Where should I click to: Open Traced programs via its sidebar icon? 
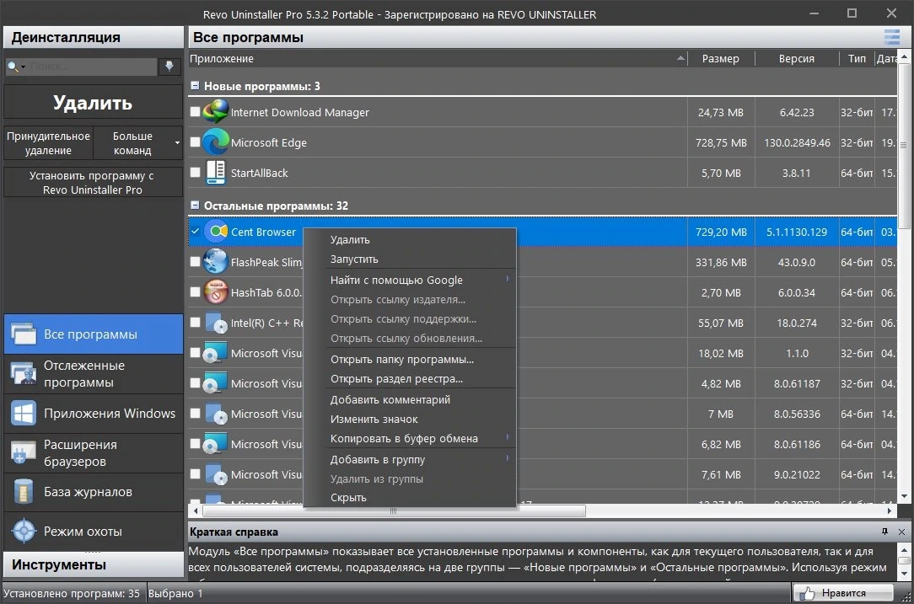(24, 374)
